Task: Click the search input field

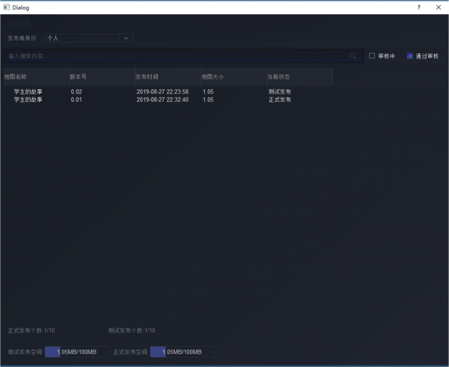Action: click(x=183, y=56)
